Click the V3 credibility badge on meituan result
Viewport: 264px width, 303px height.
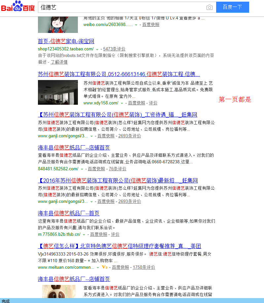pyautogui.click(x=105, y=267)
